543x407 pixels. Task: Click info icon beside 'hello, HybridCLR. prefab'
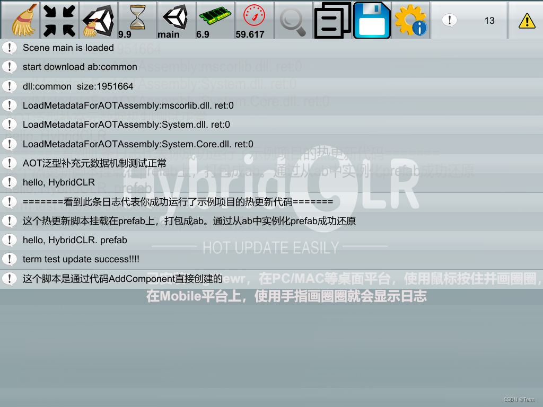point(10,240)
